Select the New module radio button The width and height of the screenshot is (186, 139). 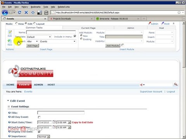point(81,36)
